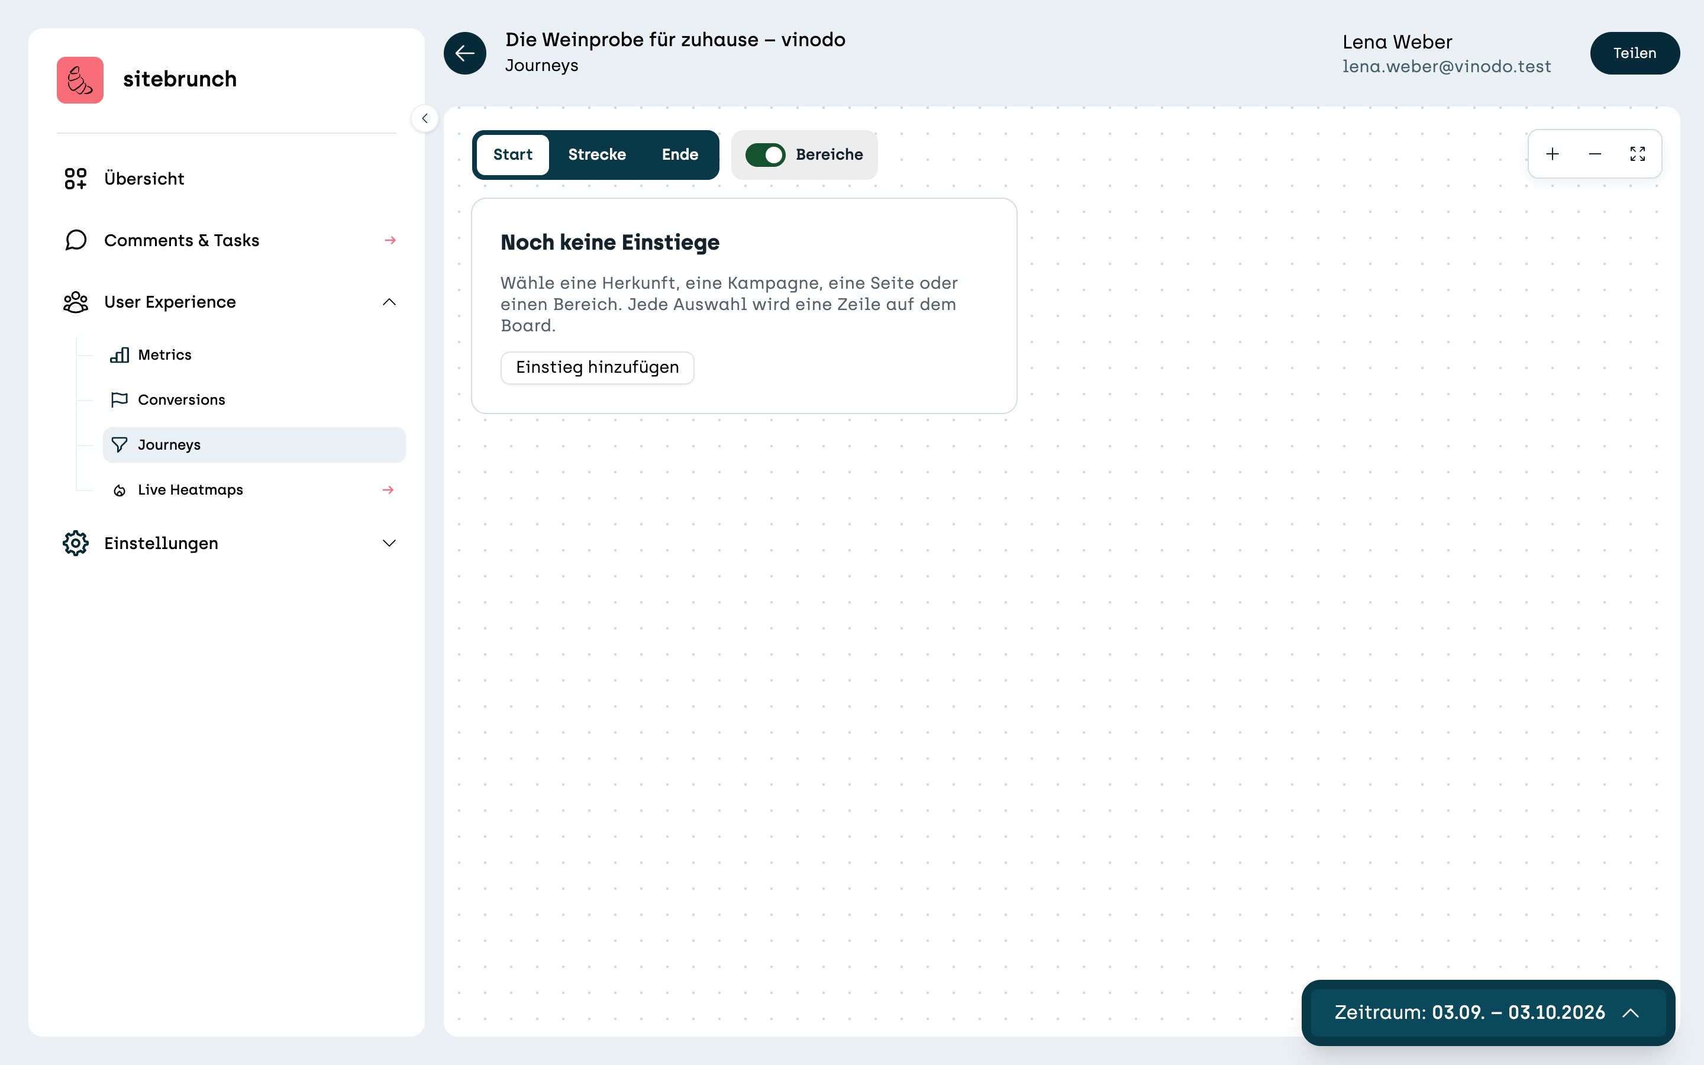Click the Conversions flag icon

click(120, 400)
